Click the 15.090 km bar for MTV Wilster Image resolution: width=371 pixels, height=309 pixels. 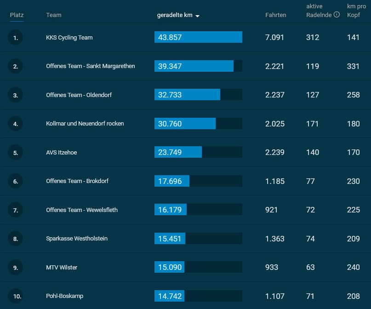(x=198, y=267)
